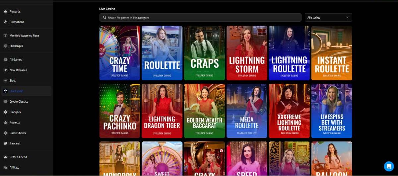Open Evolution Roulette game card
This screenshot has height=176, width=398.
[x=162, y=53]
